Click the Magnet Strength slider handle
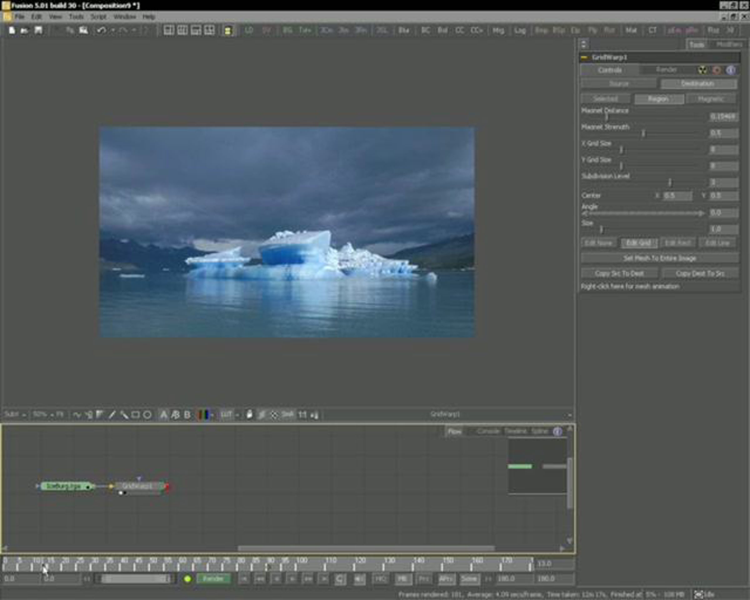 pos(643,133)
